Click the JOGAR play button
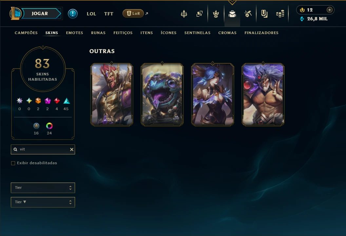The image size is (346, 236). coord(40,13)
